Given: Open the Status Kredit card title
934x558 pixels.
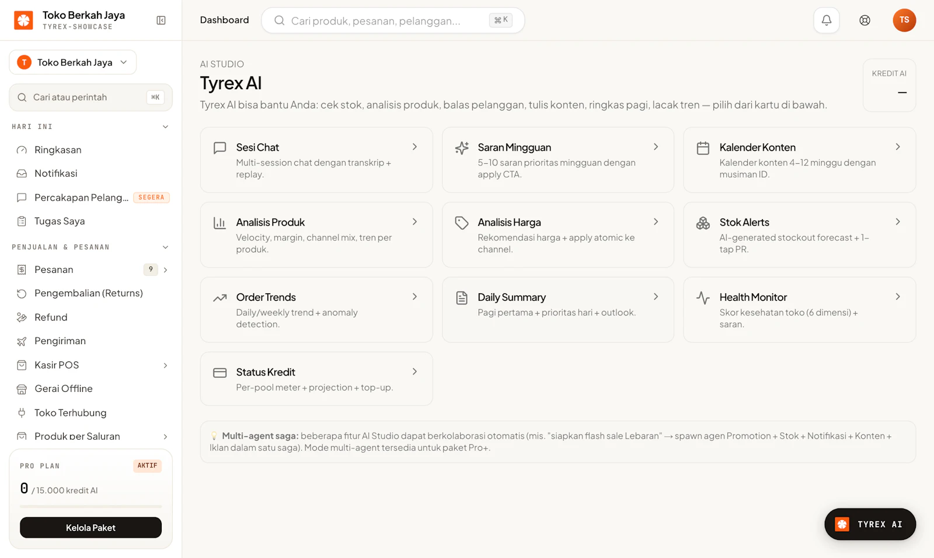Looking at the screenshot, I should (x=266, y=372).
